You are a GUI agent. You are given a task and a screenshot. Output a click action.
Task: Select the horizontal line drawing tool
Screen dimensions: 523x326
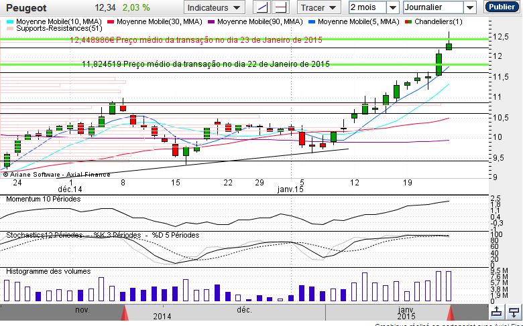[x=281, y=7]
